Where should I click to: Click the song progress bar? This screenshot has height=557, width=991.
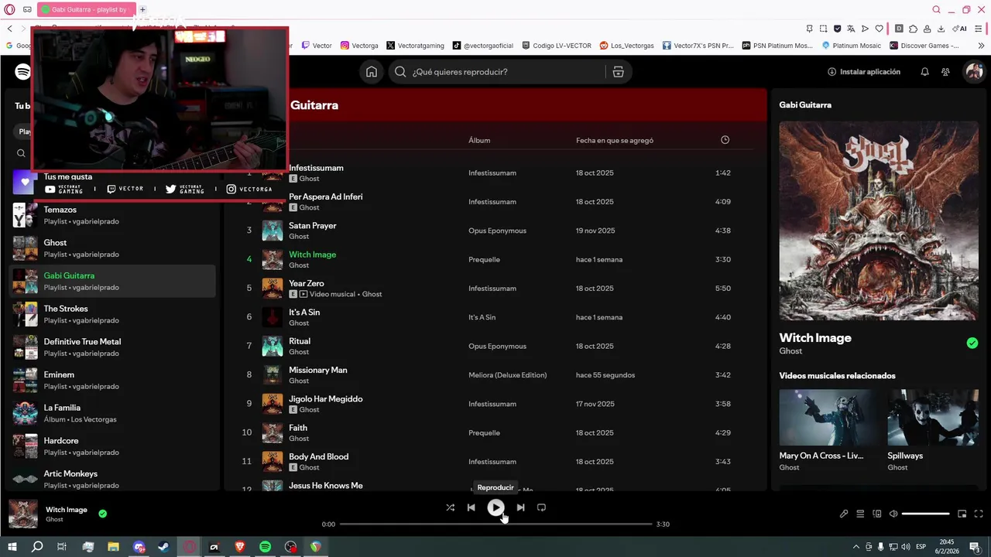pyautogui.click(x=495, y=525)
